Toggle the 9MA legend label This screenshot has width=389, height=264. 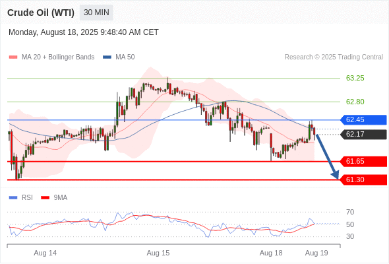point(61,198)
